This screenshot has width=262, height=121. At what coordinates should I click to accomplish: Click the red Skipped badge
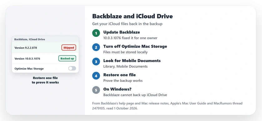tap(69, 48)
